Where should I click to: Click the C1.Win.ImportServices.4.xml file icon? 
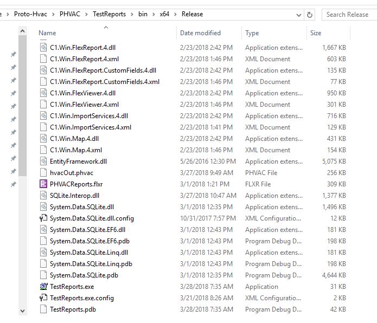point(43,127)
